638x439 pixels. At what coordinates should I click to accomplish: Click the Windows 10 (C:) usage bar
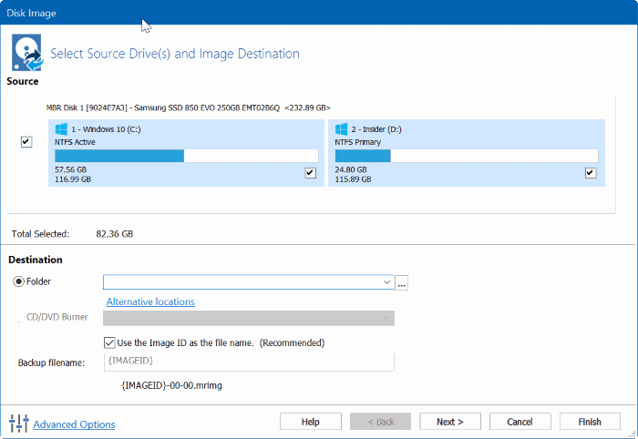186,156
